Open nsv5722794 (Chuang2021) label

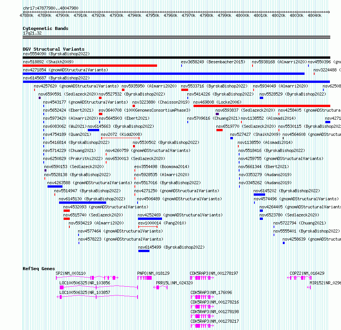[x=300, y=223]
